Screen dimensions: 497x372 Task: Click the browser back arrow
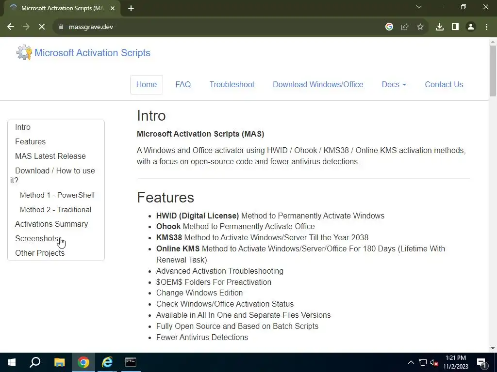click(x=11, y=27)
